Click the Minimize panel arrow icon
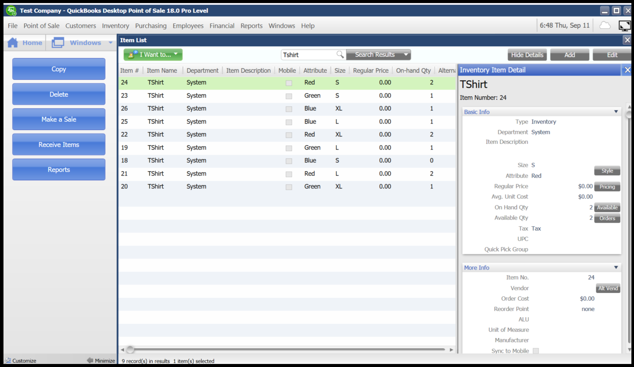Viewport: 634px width, 367px height. [x=90, y=360]
